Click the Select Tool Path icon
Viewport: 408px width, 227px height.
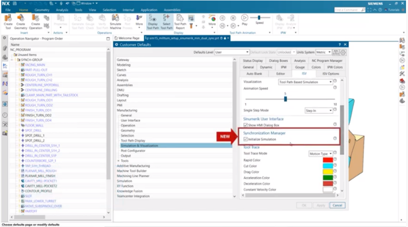pyautogui.click(x=166, y=22)
